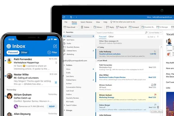174x116 pixels.
Task: Open Sent Items under Favorites
Action: click(70, 40)
